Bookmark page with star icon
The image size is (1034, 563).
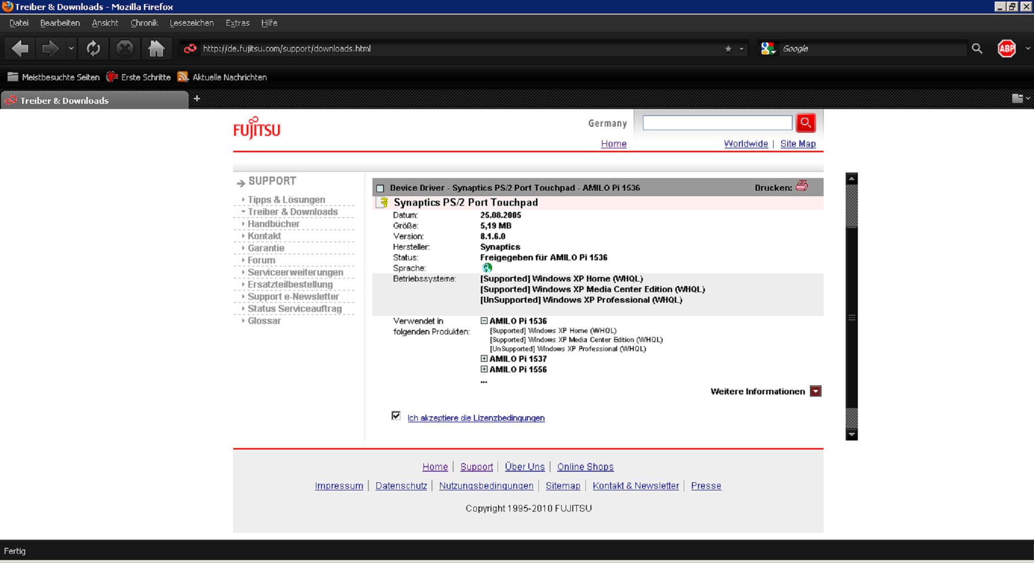pos(728,49)
